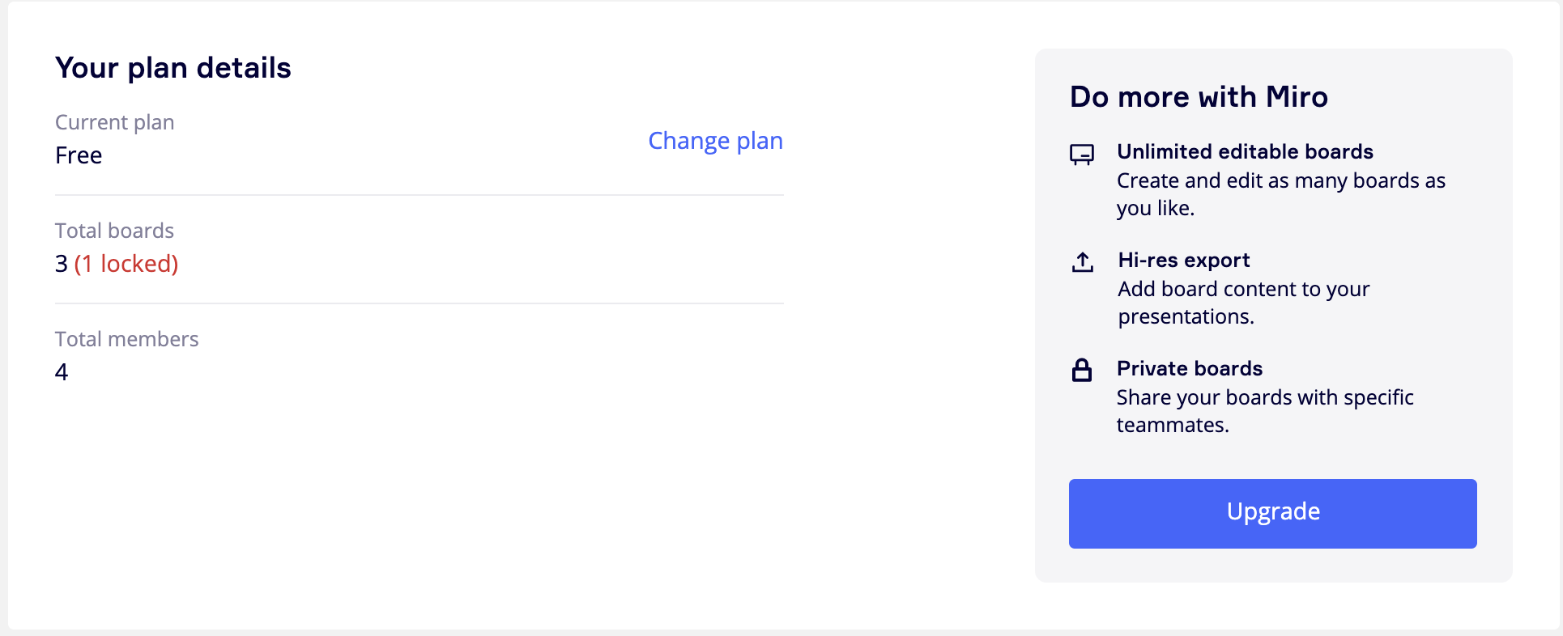Click "Share your boards with specific teammates" text

[x=1264, y=398]
